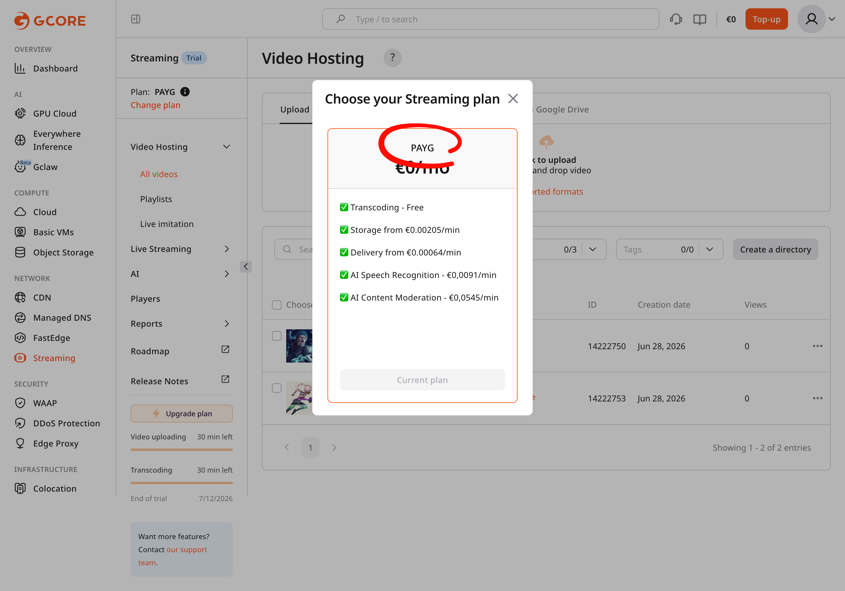Viewport: 845px width, 591px height.
Task: Open Playlists menu item
Action: [x=156, y=199]
